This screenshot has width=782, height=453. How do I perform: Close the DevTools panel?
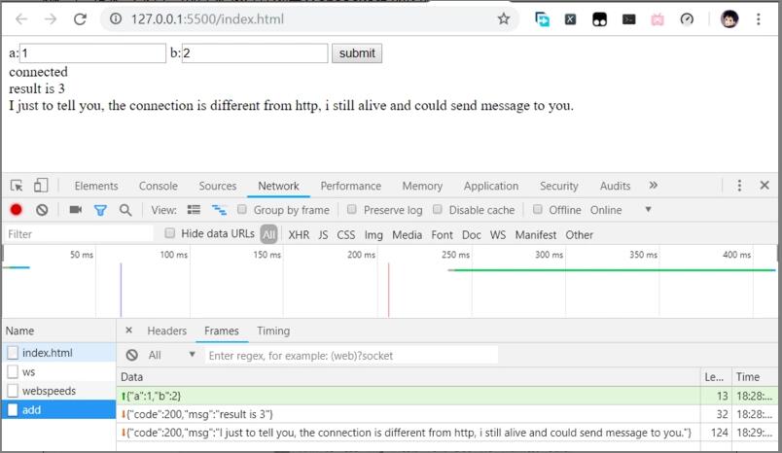click(764, 185)
